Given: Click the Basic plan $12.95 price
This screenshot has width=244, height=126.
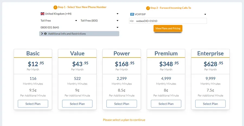Looking at the screenshot, I should pyautogui.click(x=35, y=64).
